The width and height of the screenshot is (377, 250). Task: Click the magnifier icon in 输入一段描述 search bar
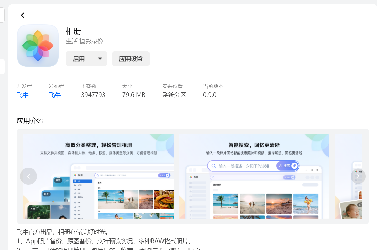(x=214, y=166)
